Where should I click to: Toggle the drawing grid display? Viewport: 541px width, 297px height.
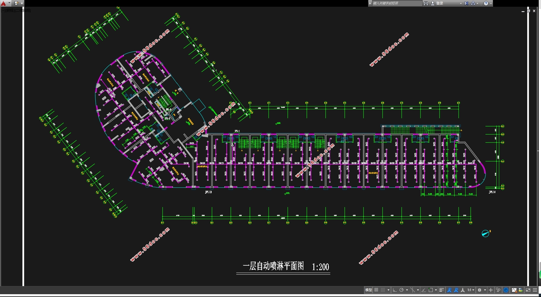pos(376,290)
